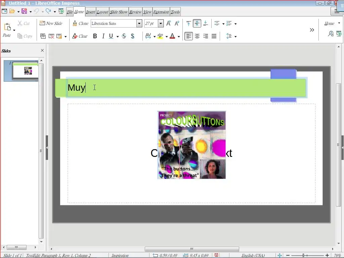Screen dimensions: 344x258
Task: Click zoom in plus button
Action: (x=327, y=255)
